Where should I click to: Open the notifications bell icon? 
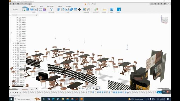pos(162,4)
